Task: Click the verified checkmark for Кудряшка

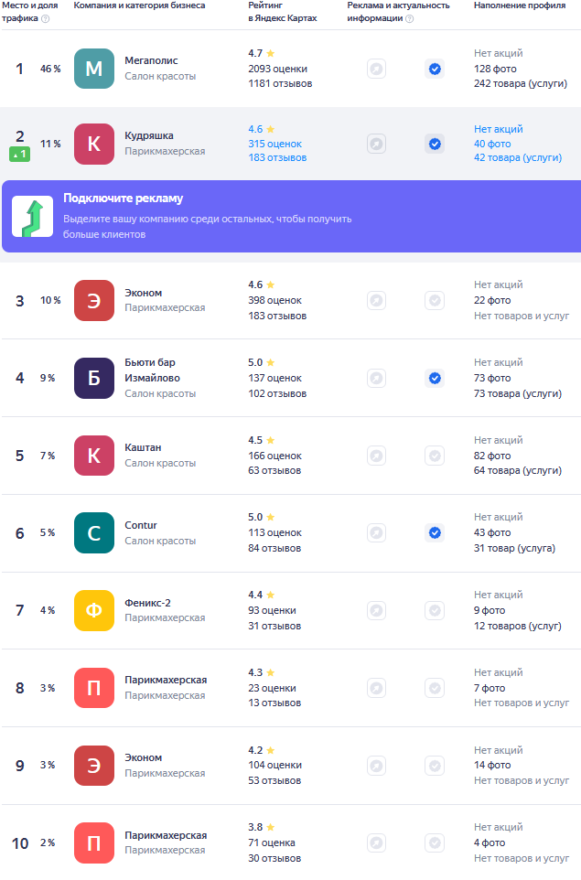Action: pos(435,145)
